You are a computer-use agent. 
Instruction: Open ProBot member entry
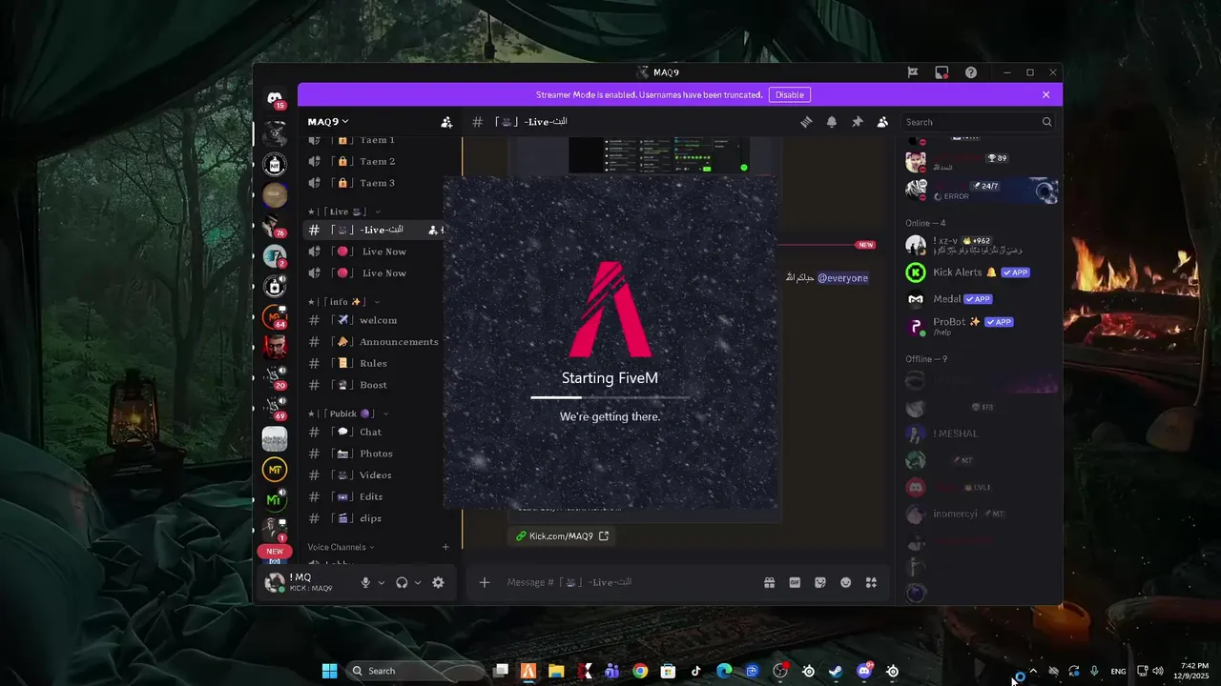click(x=980, y=326)
